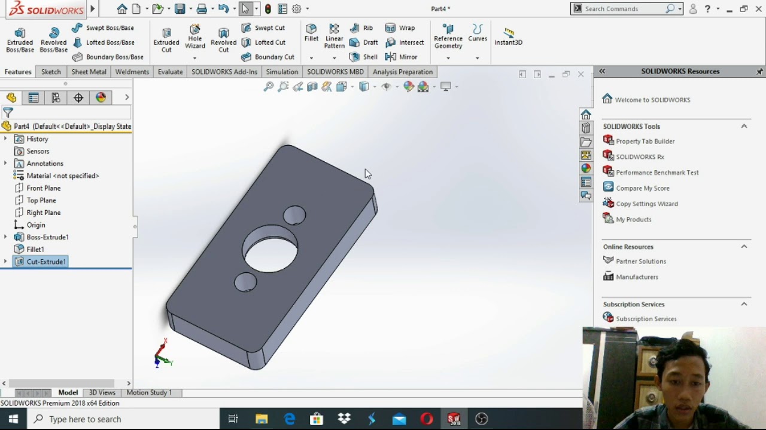Click Zoom to Fit in view toolbar

269,87
